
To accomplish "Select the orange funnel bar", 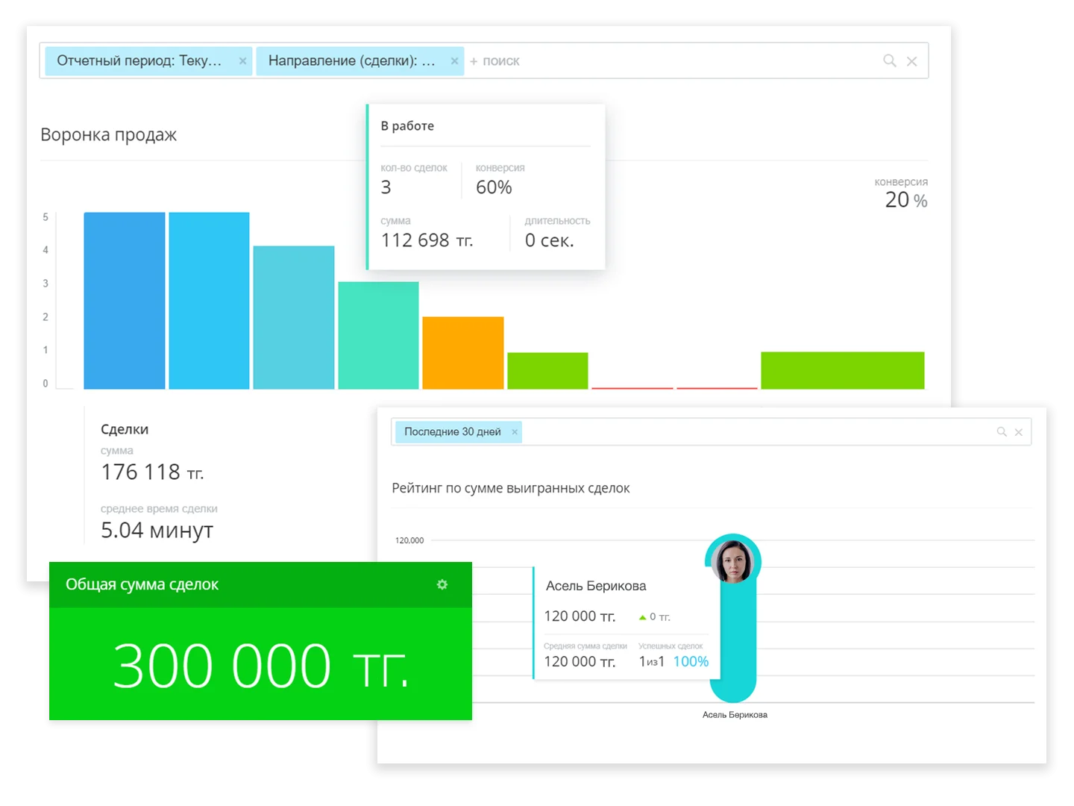I will pos(462,352).
